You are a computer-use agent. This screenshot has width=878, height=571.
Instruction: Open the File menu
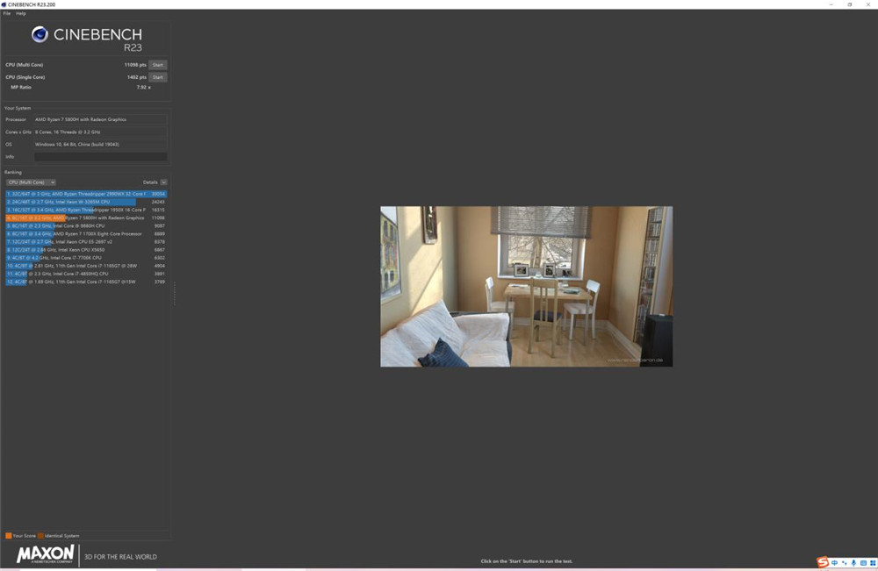[7, 13]
